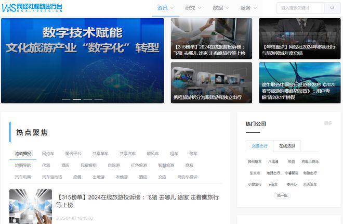The width and height of the screenshot is (343, 224).
Task: Select the 顺风车 tab
Action: (153, 154)
